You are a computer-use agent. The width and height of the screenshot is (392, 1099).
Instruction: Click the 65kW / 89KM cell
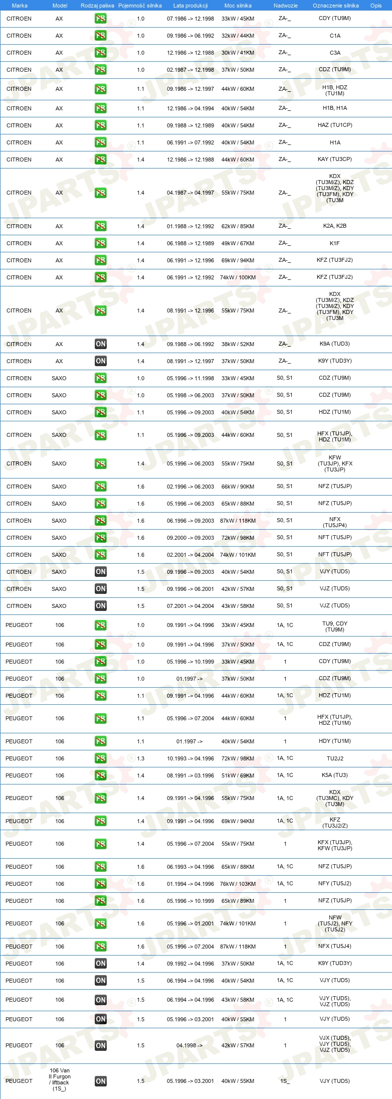tap(238, 901)
